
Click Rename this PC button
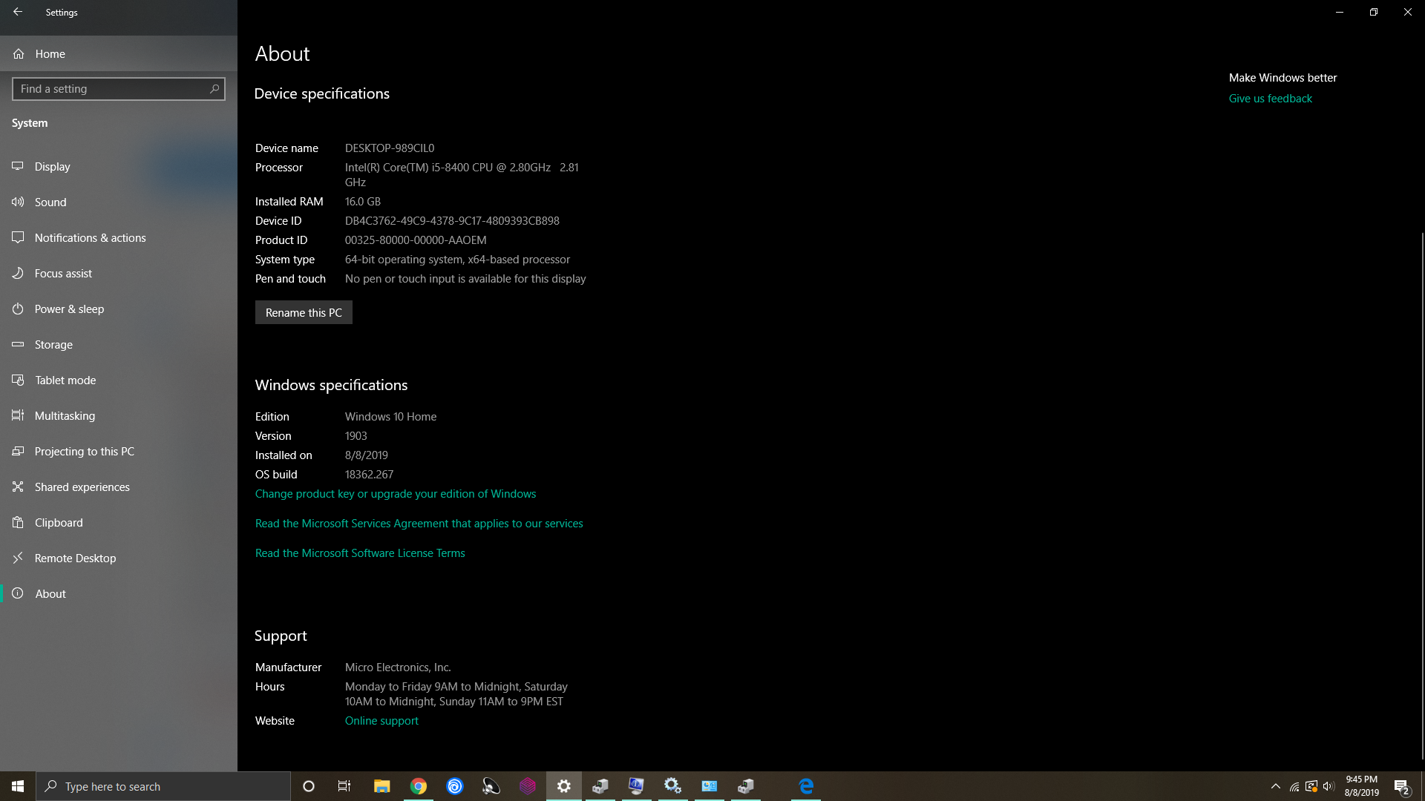point(304,312)
